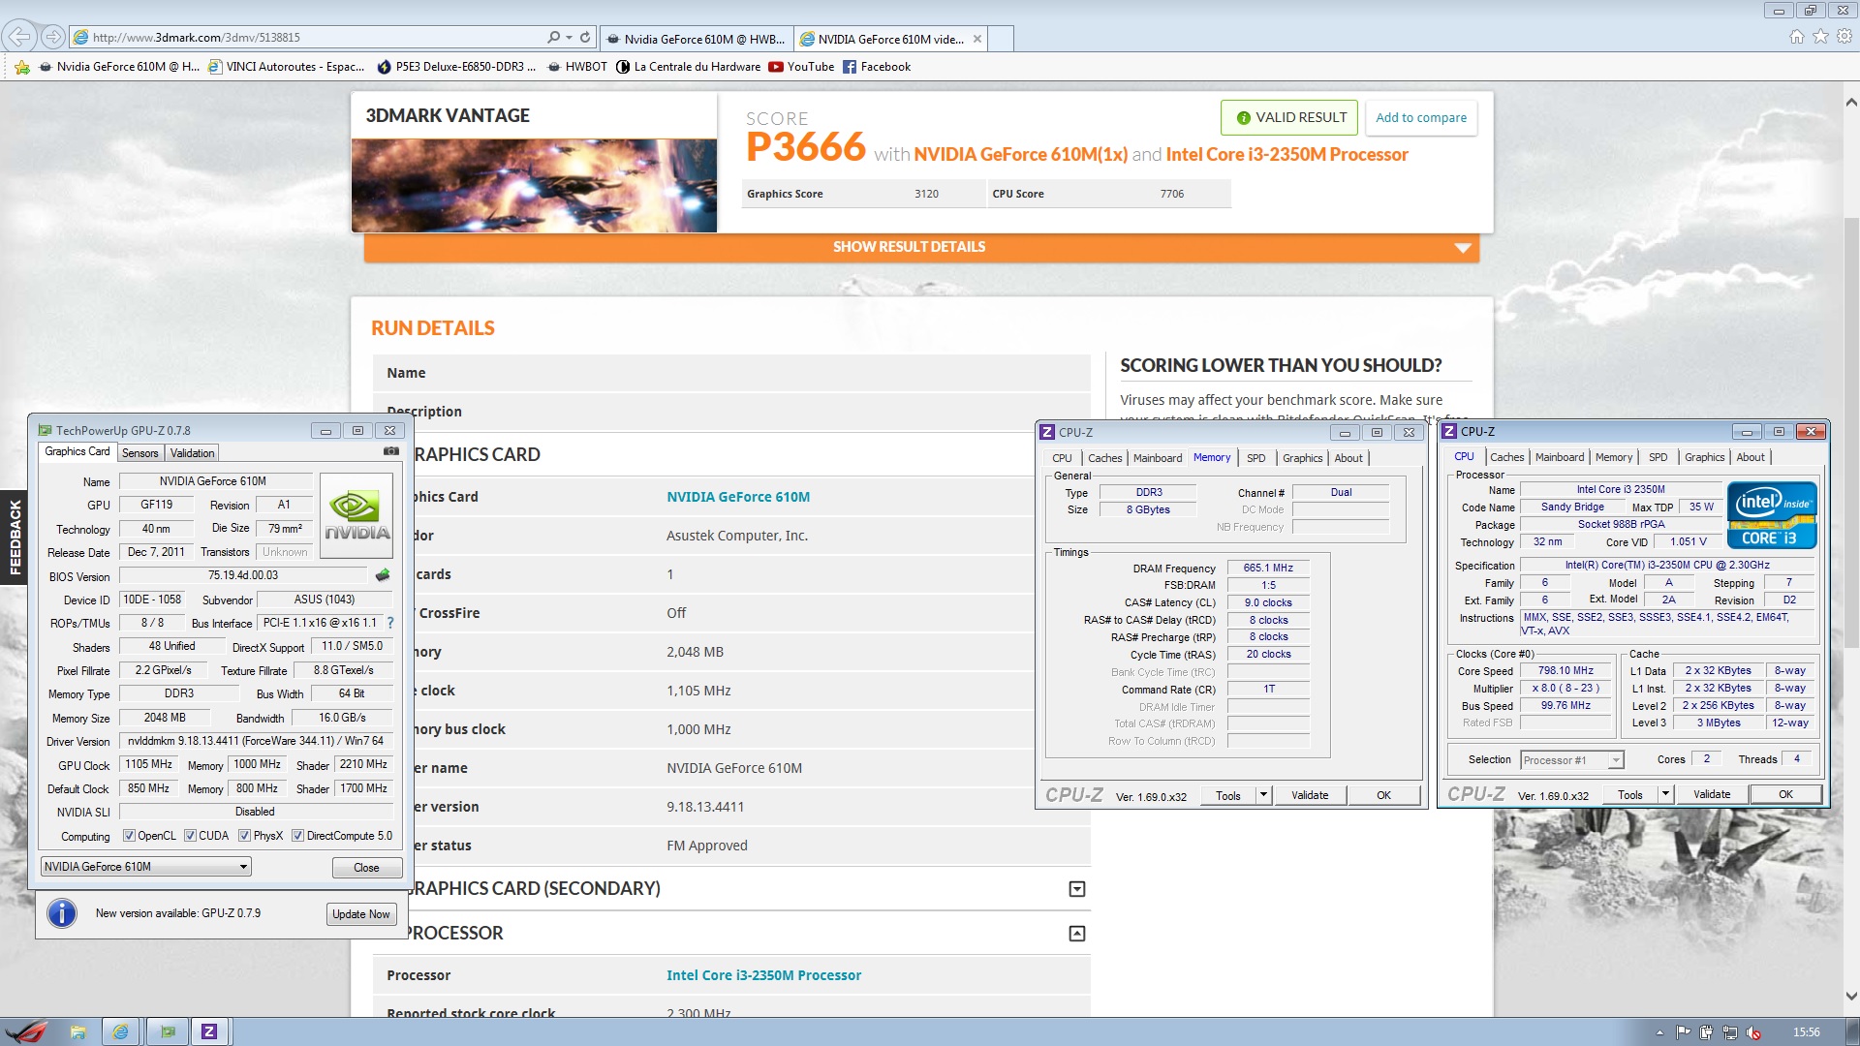The image size is (1860, 1046).
Task: Open the Processor #1 selection dropdown in CPU-Z
Action: pos(1571,760)
